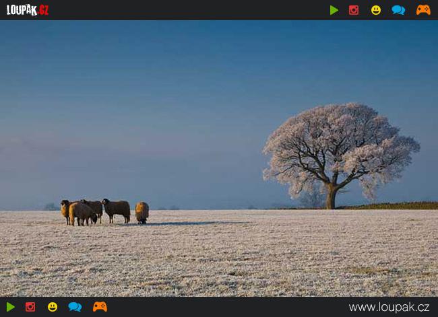
Task: Click the trunk of the frosty tree
Action: click(x=331, y=197)
